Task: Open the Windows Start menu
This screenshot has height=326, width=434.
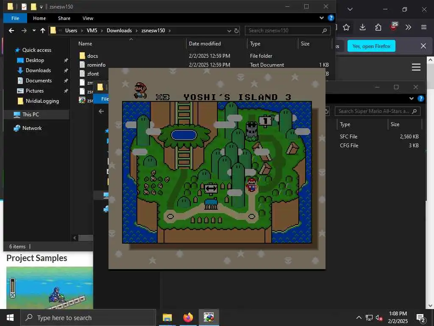Action: tap(10, 318)
